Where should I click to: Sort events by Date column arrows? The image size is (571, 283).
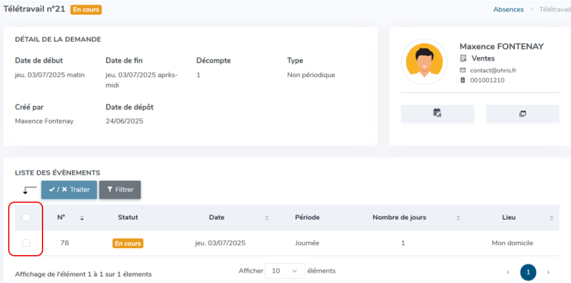(266, 218)
